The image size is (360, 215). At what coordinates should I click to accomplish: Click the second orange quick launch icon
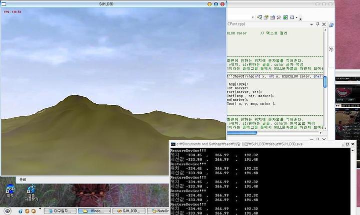(33, 211)
